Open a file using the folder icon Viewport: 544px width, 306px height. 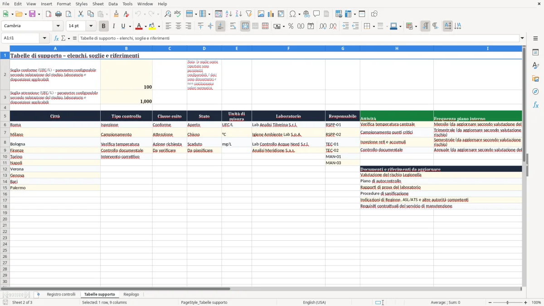tap(19, 14)
